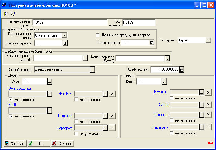
Task: Clear the credit Параграф value with X
Action: point(208,127)
